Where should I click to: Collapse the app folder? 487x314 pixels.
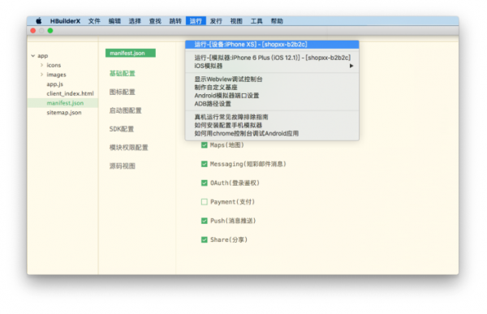click(33, 56)
